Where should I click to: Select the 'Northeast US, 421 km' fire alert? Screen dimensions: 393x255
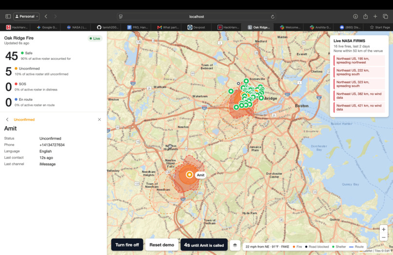click(359, 108)
